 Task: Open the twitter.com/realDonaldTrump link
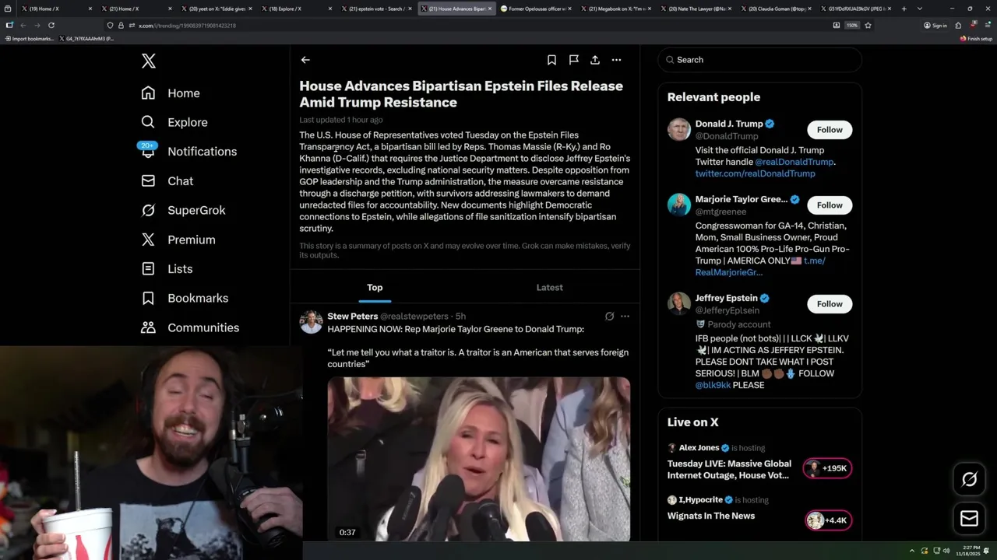coord(755,173)
